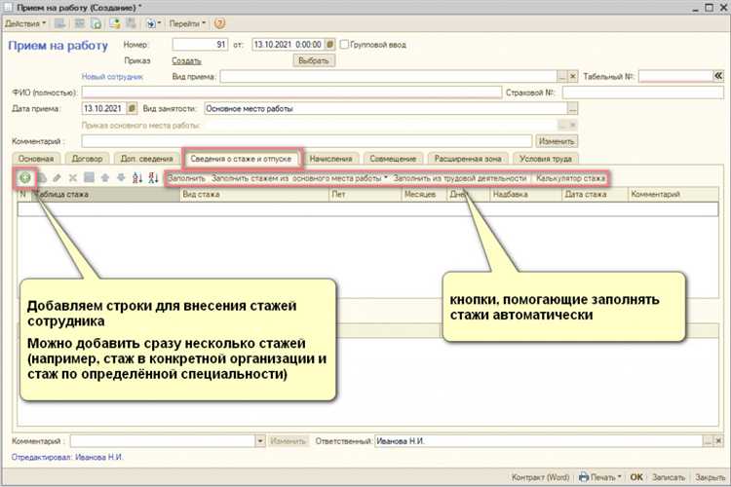Click the ФИО (полностью) input field
The height and width of the screenshot is (487, 731).
coord(291,93)
